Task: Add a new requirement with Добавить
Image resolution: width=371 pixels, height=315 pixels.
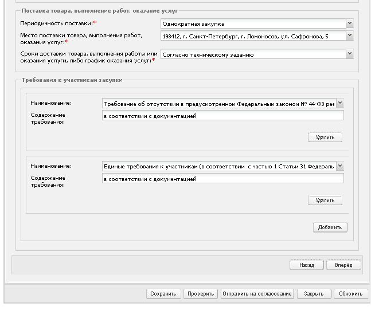Action: tap(330, 227)
